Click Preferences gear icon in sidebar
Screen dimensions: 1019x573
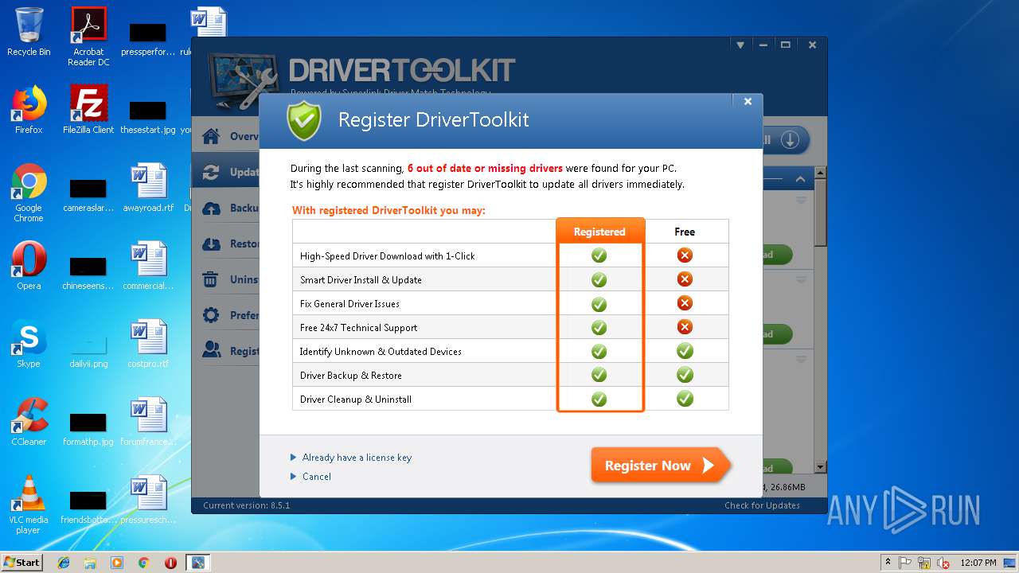point(211,315)
